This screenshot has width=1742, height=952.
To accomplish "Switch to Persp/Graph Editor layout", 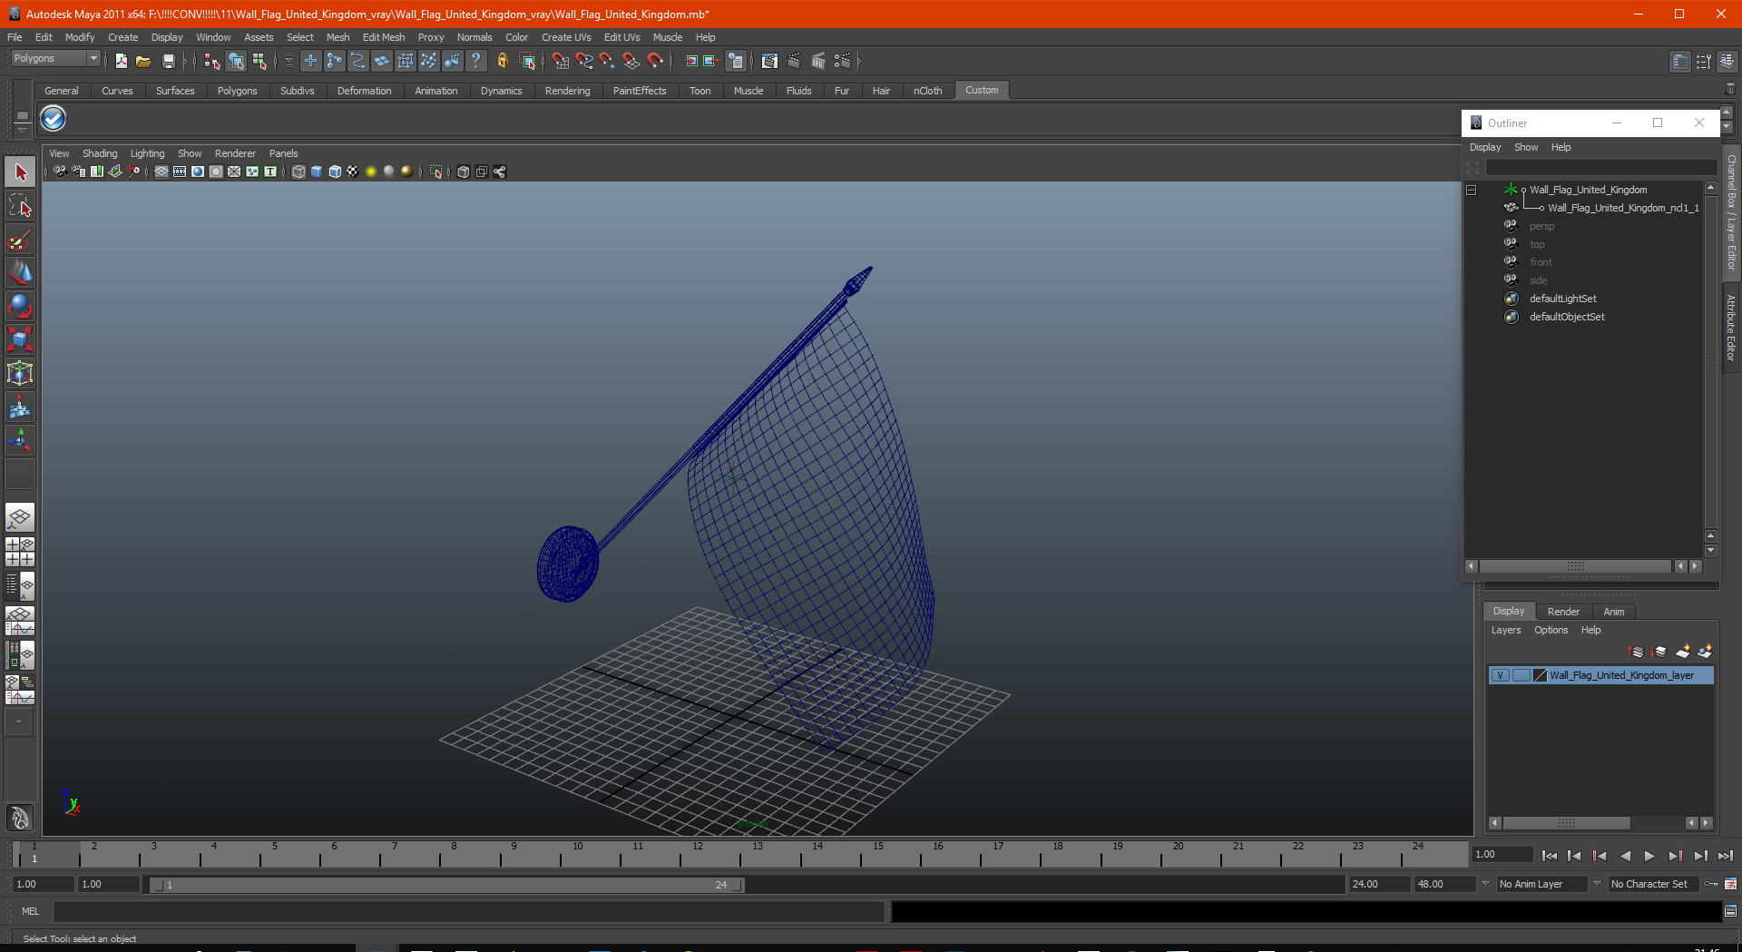I will pos(20,621).
